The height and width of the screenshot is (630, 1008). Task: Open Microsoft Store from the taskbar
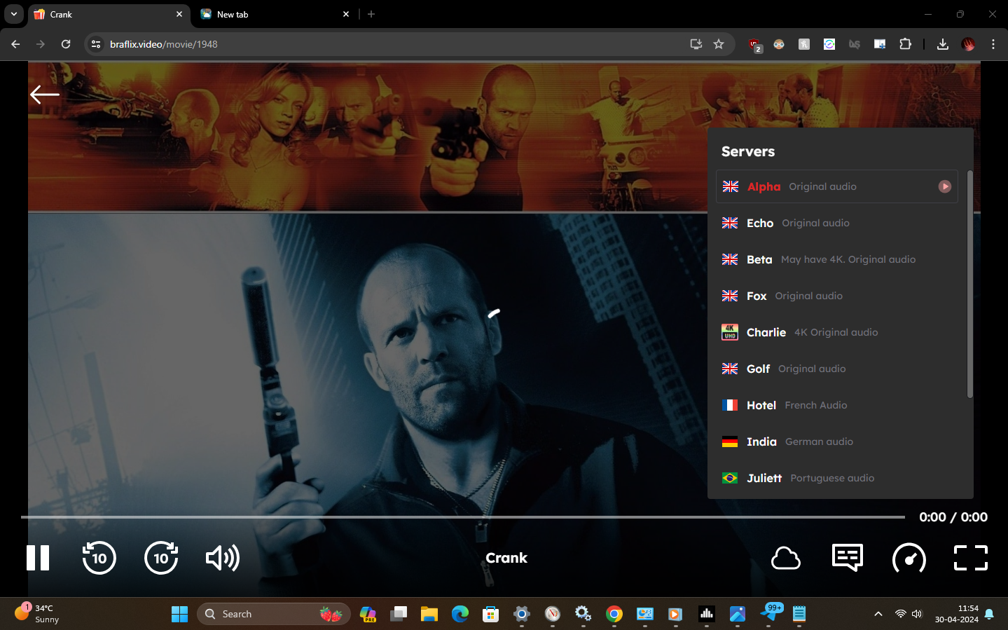click(491, 614)
